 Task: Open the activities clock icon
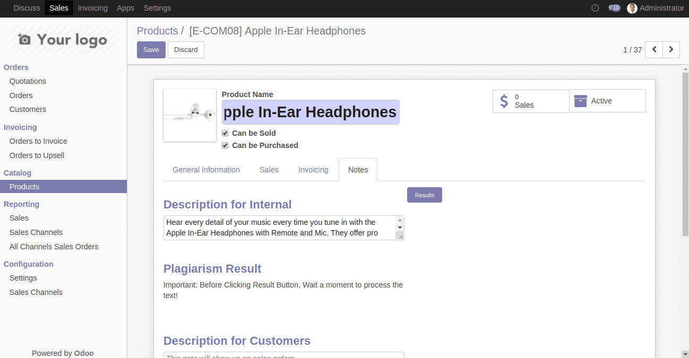tap(595, 8)
